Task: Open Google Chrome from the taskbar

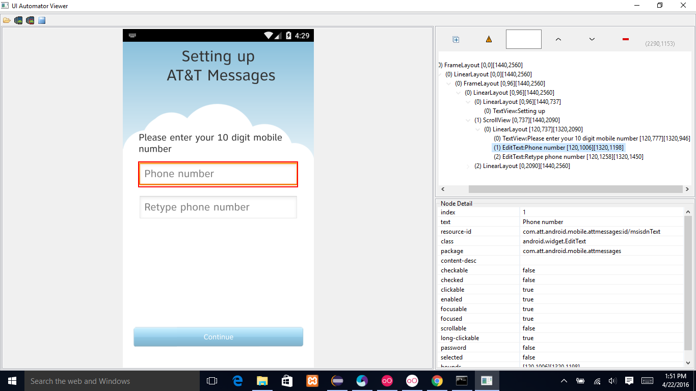Action: coord(437,381)
